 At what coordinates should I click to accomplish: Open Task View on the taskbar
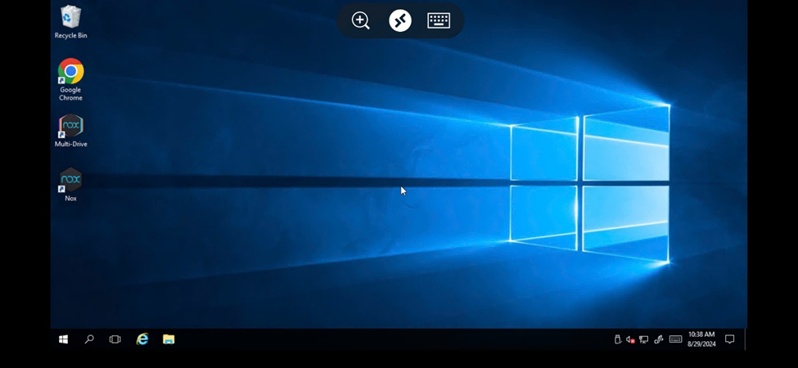[115, 339]
